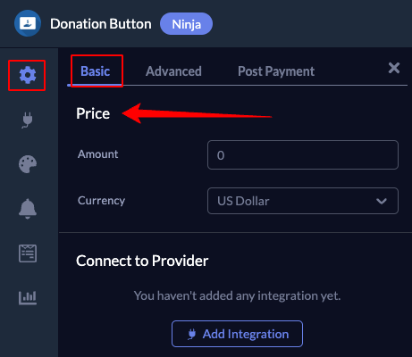Focus the Amount input field
This screenshot has height=357, width=412.
pyautogui.click(x=303, y=154)
